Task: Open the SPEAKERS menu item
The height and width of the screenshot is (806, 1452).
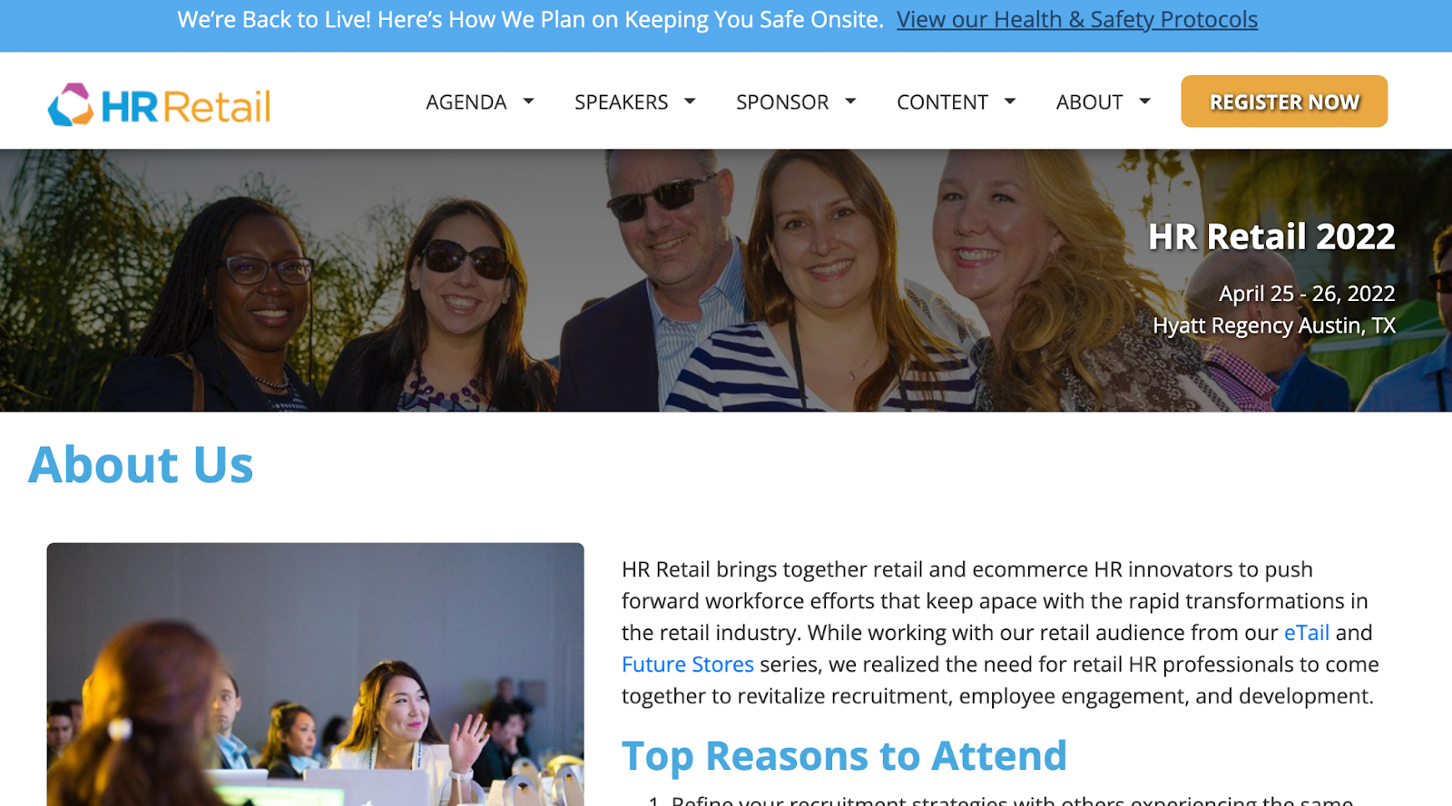Action: tap(622, 102)
